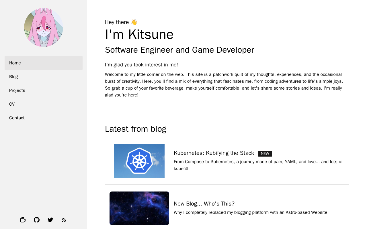Screen dimensions: 367x229
Task: Open the Blog page from sidebar
Action: click(44, 77)
